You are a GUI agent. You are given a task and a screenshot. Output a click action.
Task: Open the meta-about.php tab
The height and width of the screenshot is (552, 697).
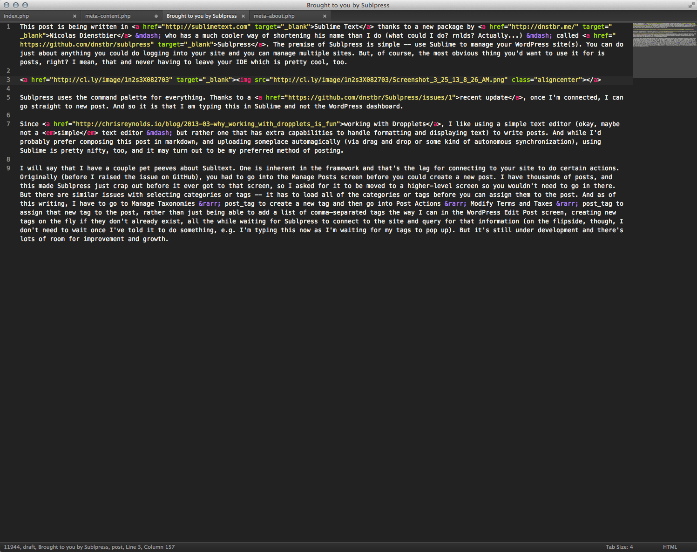[x=274, y=16]
